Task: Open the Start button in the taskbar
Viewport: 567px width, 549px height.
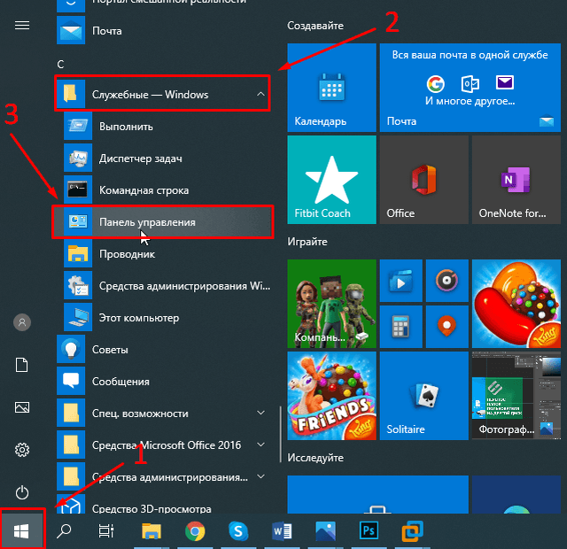Action: point(21,531)
